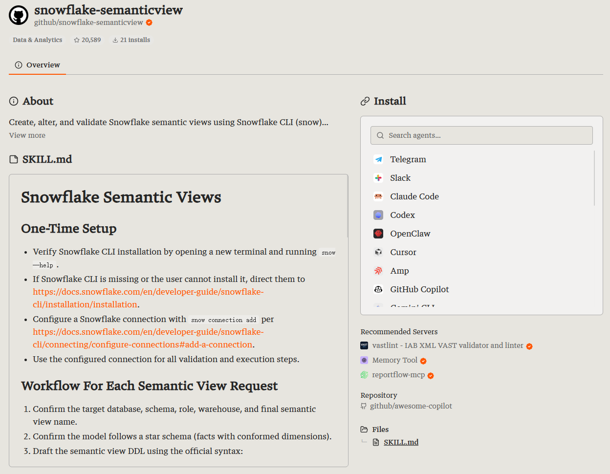Click the Data & Analytics category tag
Screen dimensions: 610x474
point(38,40)
